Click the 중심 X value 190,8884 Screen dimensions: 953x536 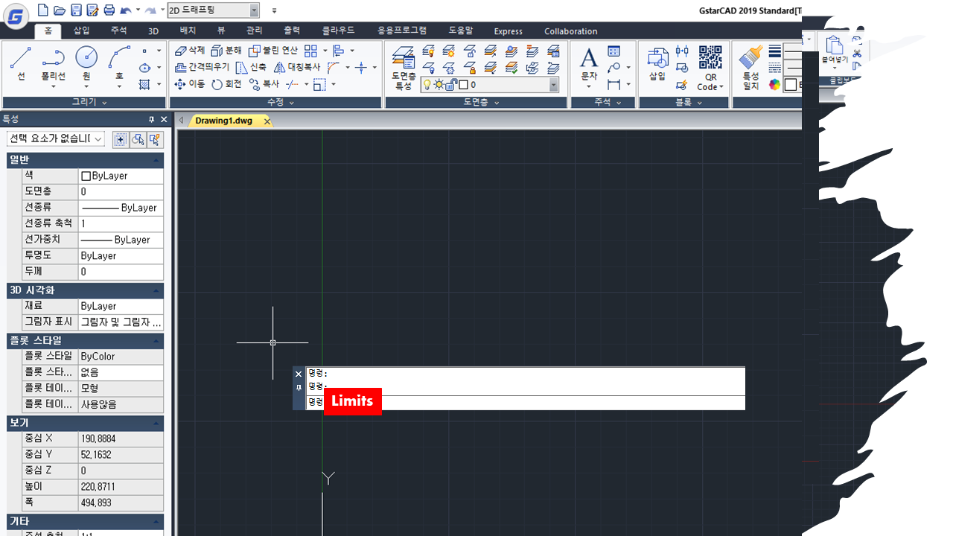coord(121,438)
